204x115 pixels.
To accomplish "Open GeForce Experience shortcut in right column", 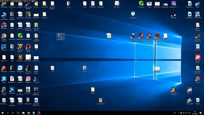I will pyautogui.click(x=198, y=37).
